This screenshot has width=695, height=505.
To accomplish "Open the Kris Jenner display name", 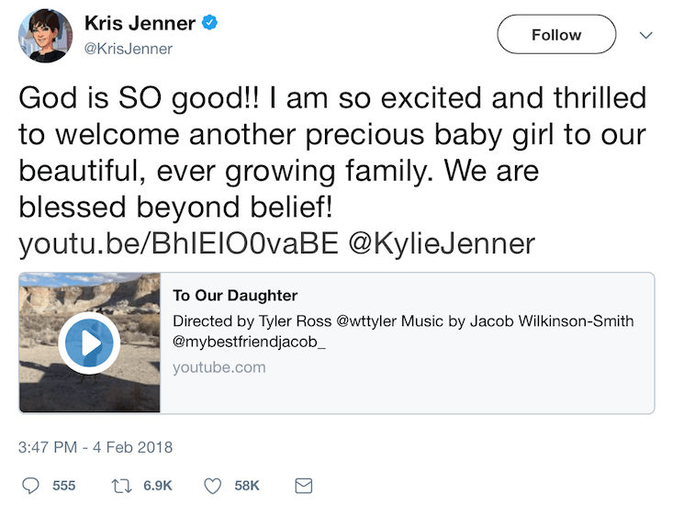I will (x=139, y=24).
